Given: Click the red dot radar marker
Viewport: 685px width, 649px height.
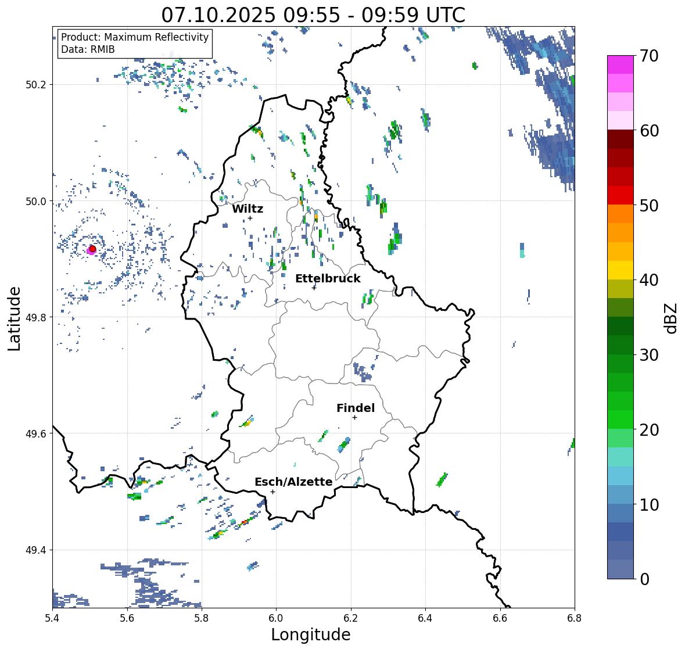Looking at the screenshot, I should 92,249.
